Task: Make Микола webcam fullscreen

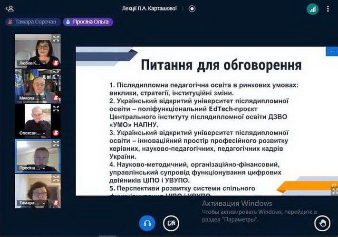Action: [x=56, y=73]
